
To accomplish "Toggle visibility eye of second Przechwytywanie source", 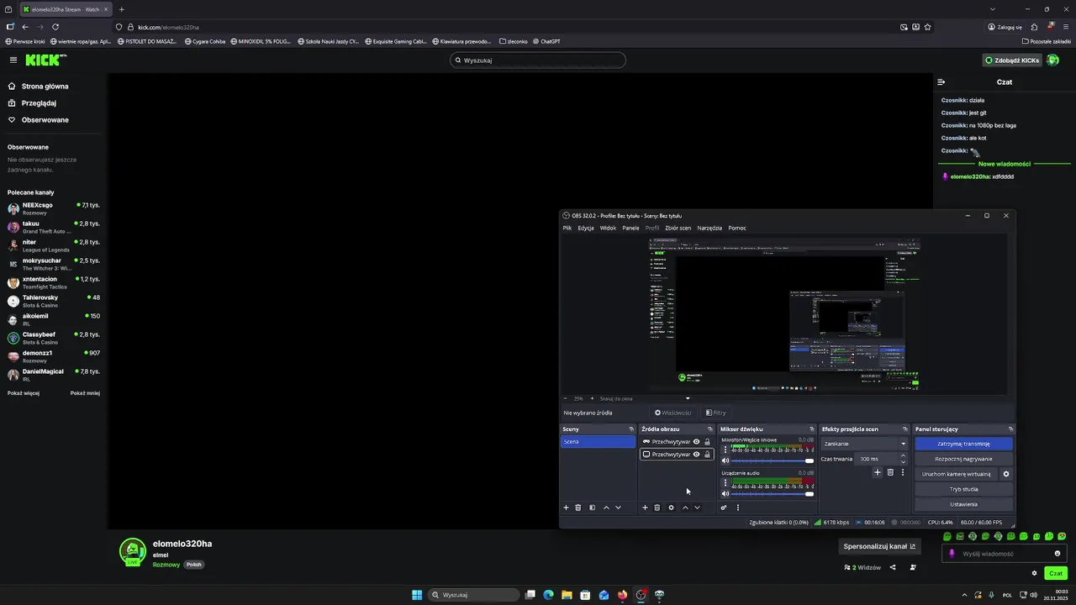I will tap(696, 455).
